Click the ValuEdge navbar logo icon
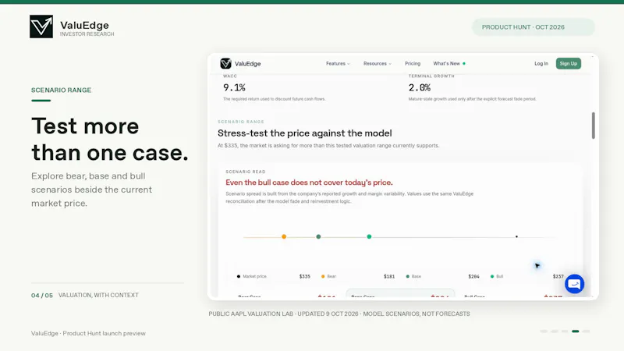This screenshot has width=624, height=351. (x=225, y=63)
